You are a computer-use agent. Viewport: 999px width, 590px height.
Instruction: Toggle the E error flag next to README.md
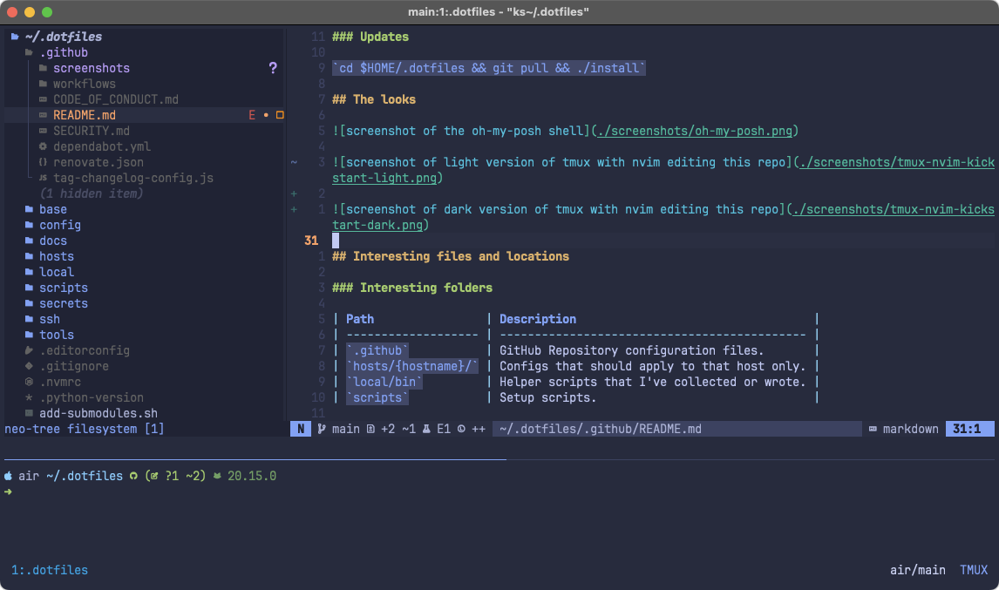(251, 114)
